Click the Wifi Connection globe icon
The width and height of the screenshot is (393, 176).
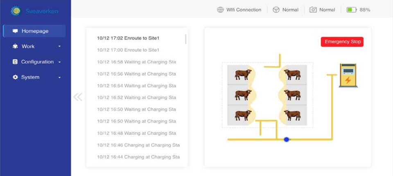(220, 10)
